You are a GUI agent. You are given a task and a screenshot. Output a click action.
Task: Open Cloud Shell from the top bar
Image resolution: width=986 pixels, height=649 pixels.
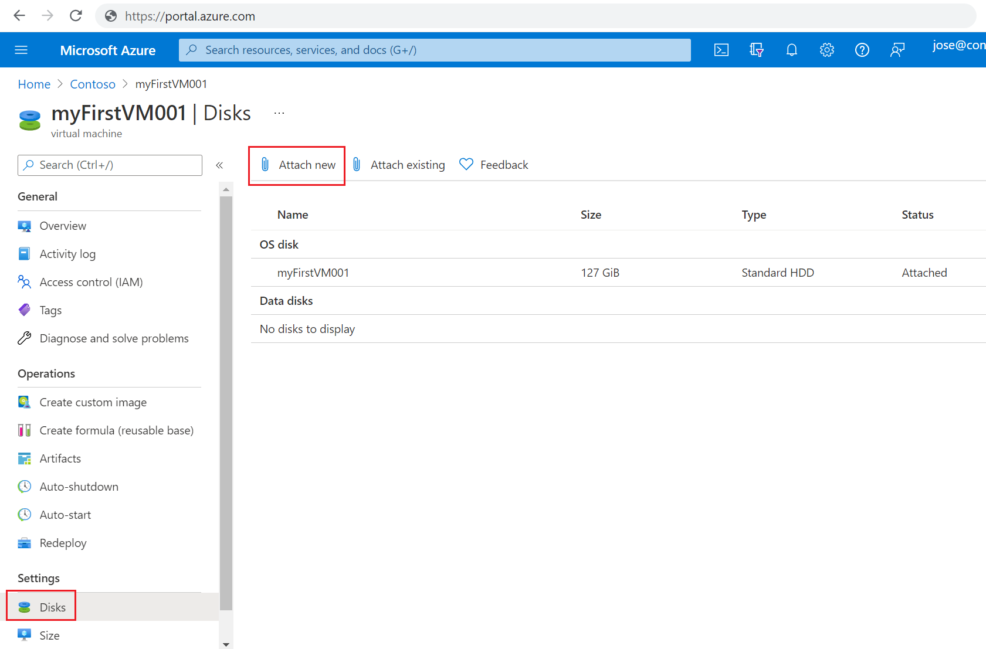[721, 50]
